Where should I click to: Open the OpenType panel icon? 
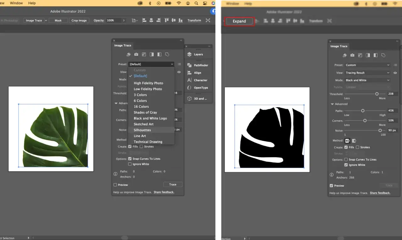[189, 88]
